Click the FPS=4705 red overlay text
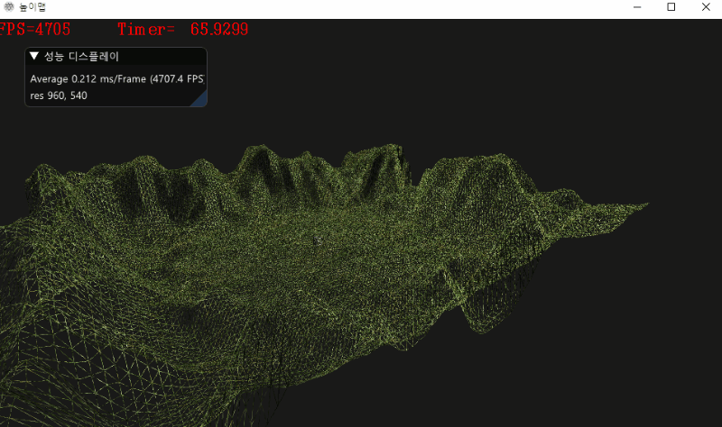This screenshot has height=427, width=722. point(35,30)
